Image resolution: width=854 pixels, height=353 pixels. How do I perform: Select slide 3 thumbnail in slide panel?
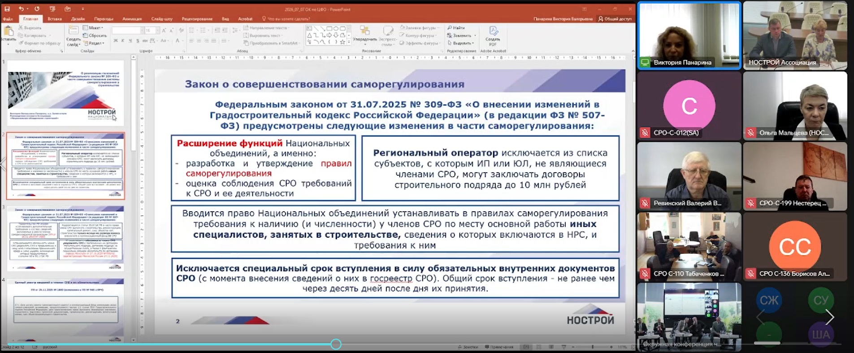click(x=65, y=238)
